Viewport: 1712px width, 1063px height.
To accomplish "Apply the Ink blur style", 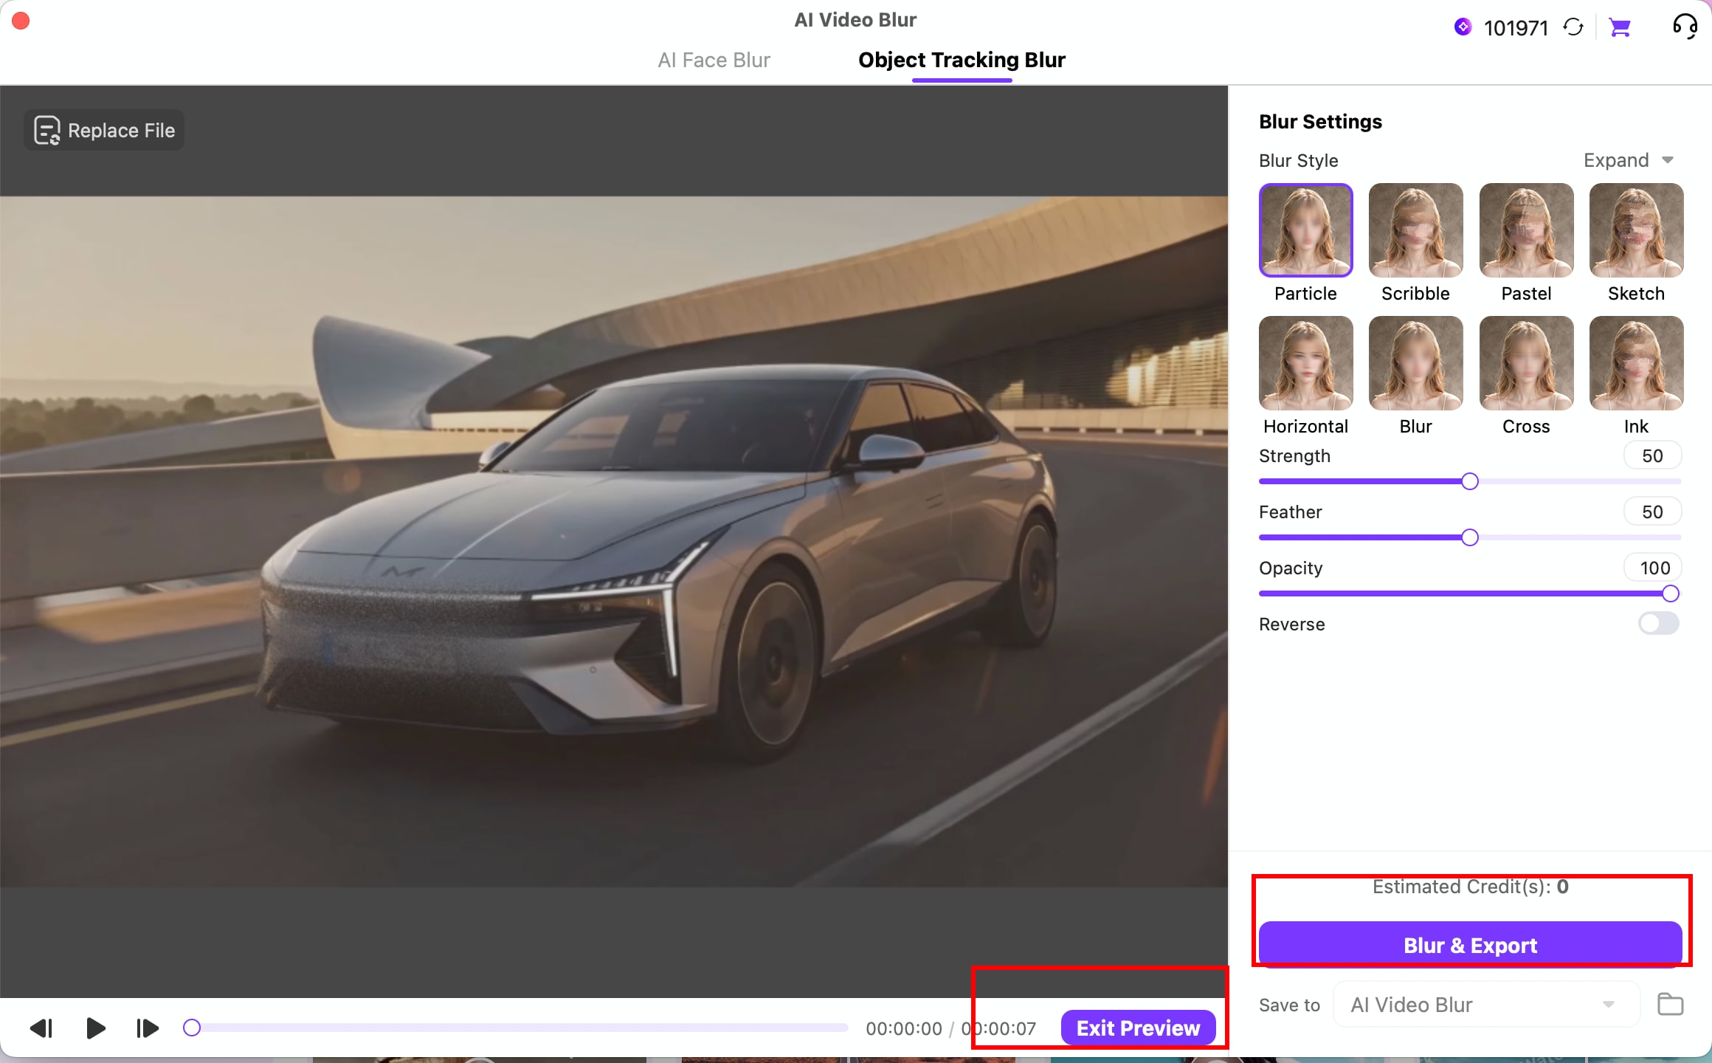I will tap(1636, 363).
